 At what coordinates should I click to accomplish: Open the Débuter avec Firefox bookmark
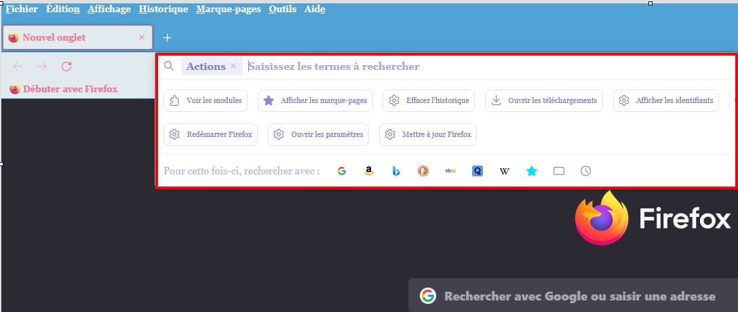coord(64,89)
